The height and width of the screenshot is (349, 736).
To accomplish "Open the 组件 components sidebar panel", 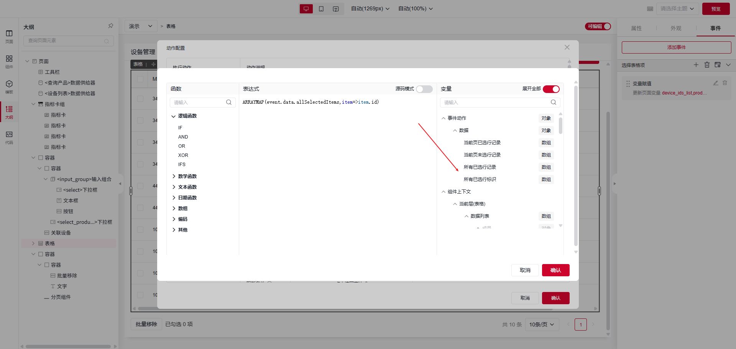I will pyautogui.click(x=9, y=61).
